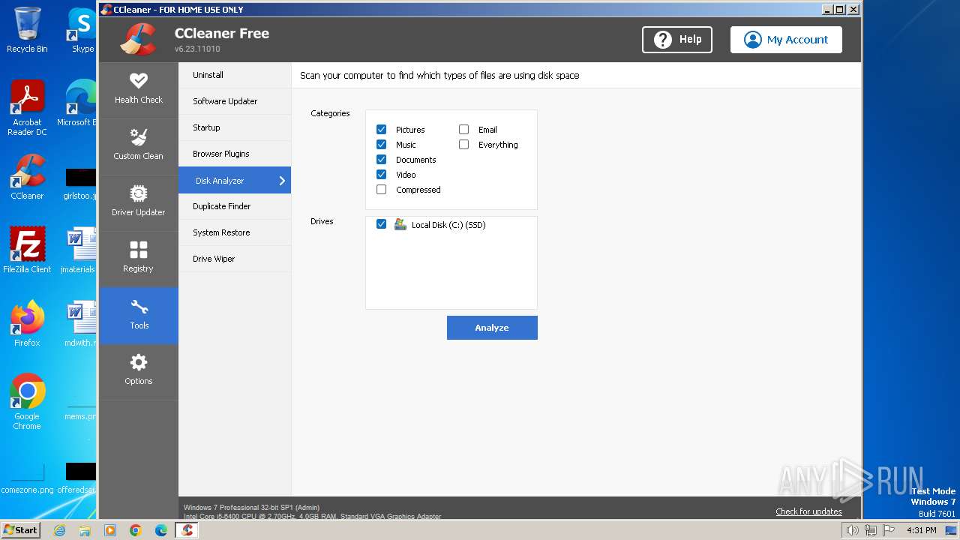Click CCleaner taskbar button
The width and height of the screenshot is (960, 540).
(187, 530)
